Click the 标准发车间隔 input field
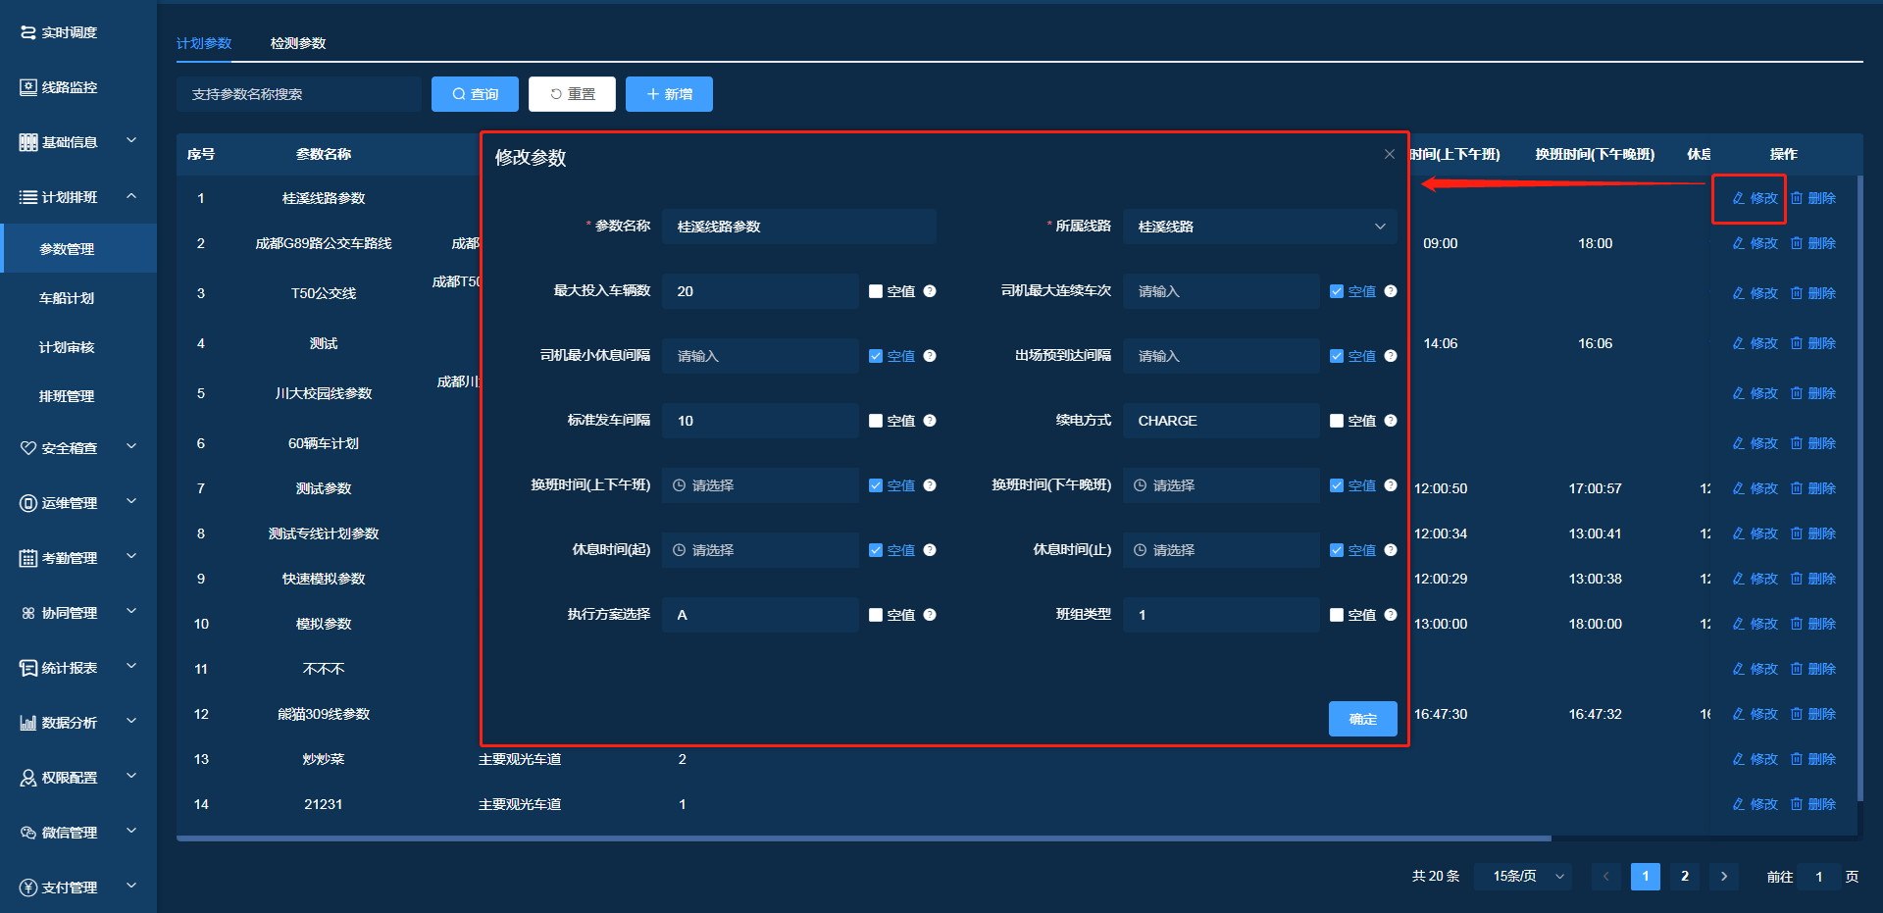The image size is (1883, 913). (760, 421)
